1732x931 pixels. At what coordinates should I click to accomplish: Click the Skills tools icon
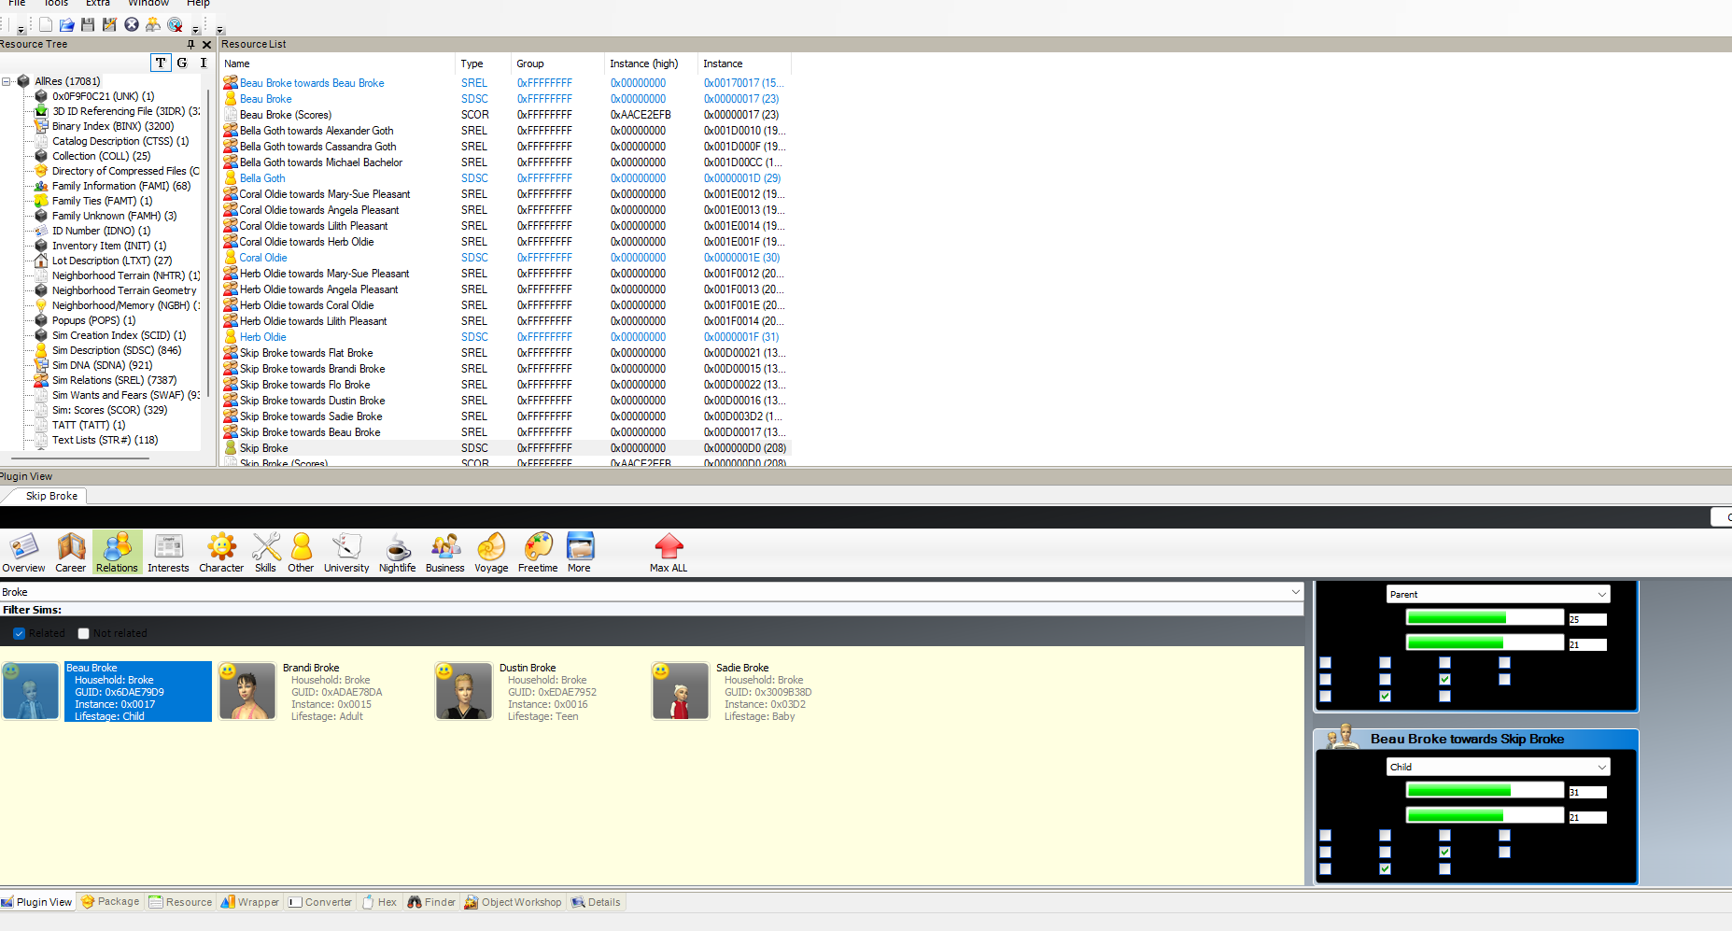(x=266, y=553)
